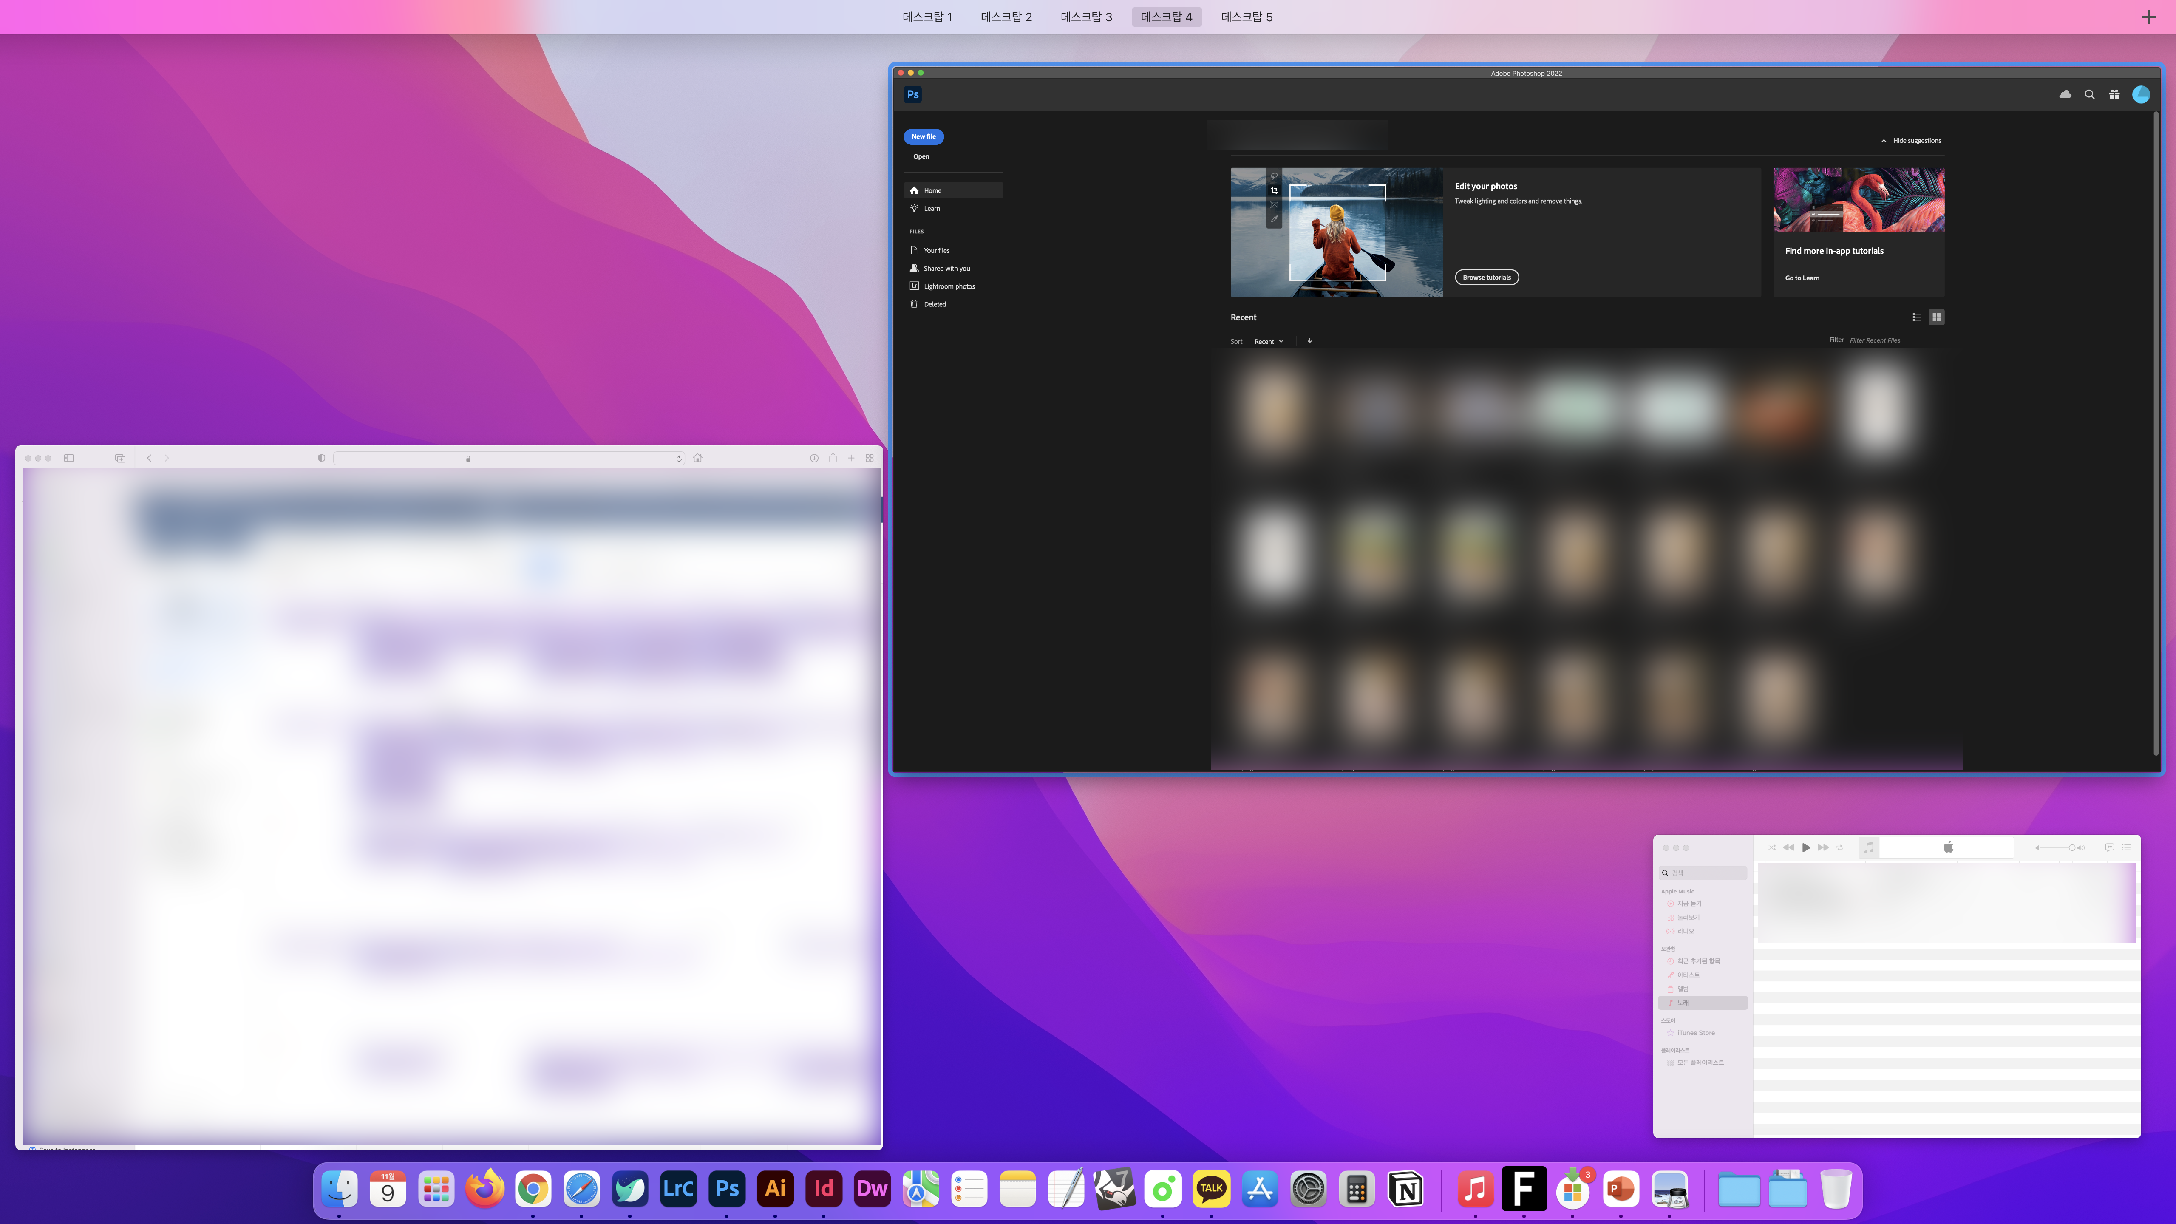Screen dimensions: 2176x1224
Task: Switch Recent files to list view
Action: 1917,317
